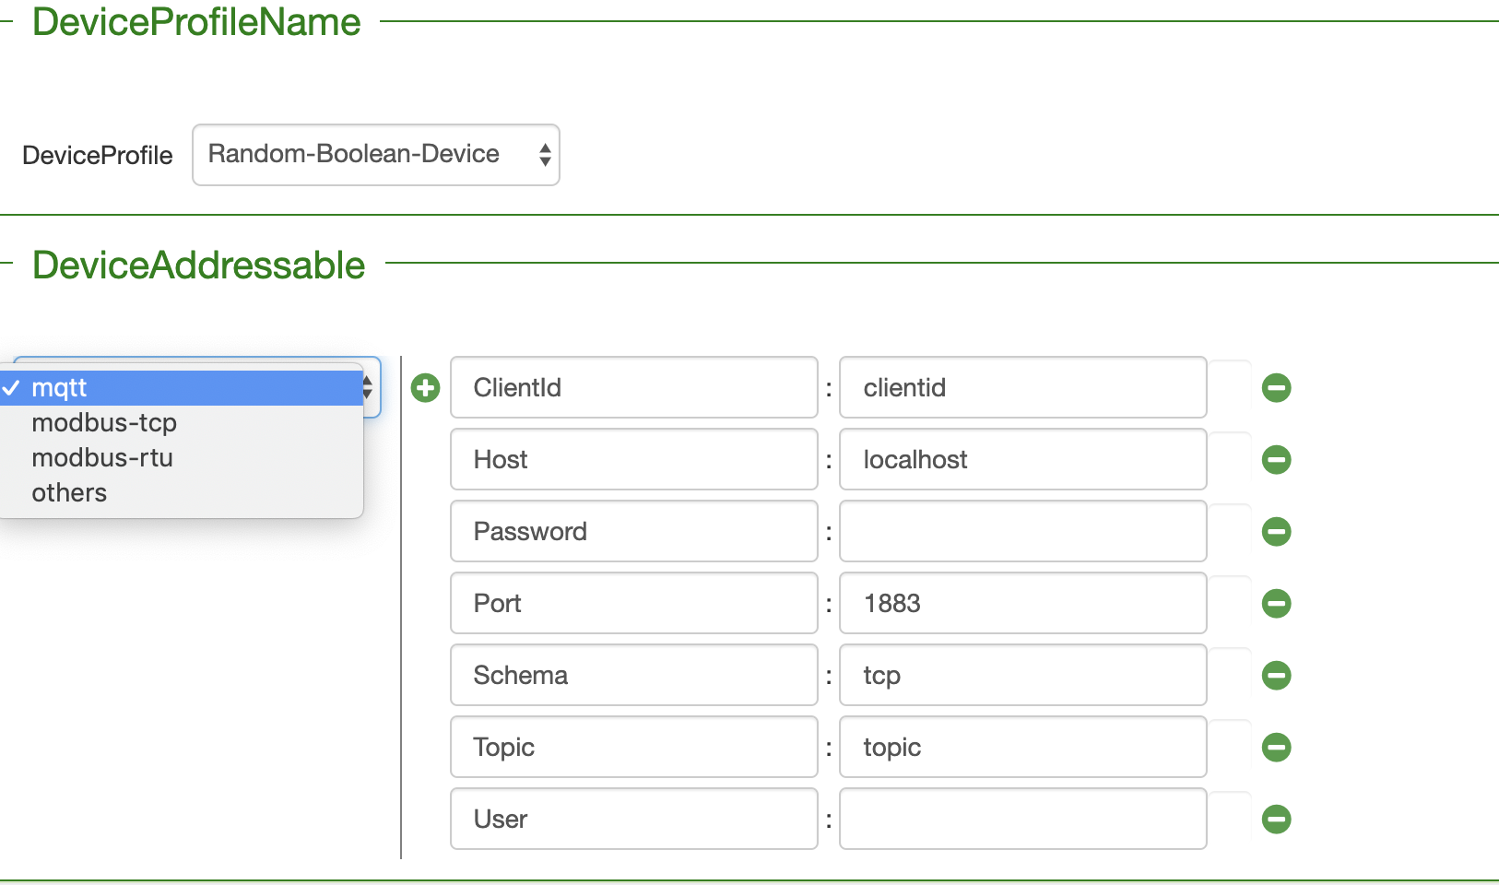
Task: Click the green plus icon to add a row
Action: 425,387
